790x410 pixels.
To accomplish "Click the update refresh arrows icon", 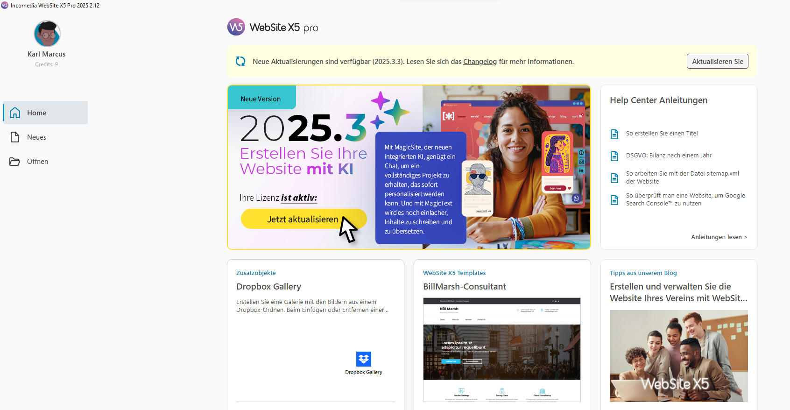I will pos(240,61).
